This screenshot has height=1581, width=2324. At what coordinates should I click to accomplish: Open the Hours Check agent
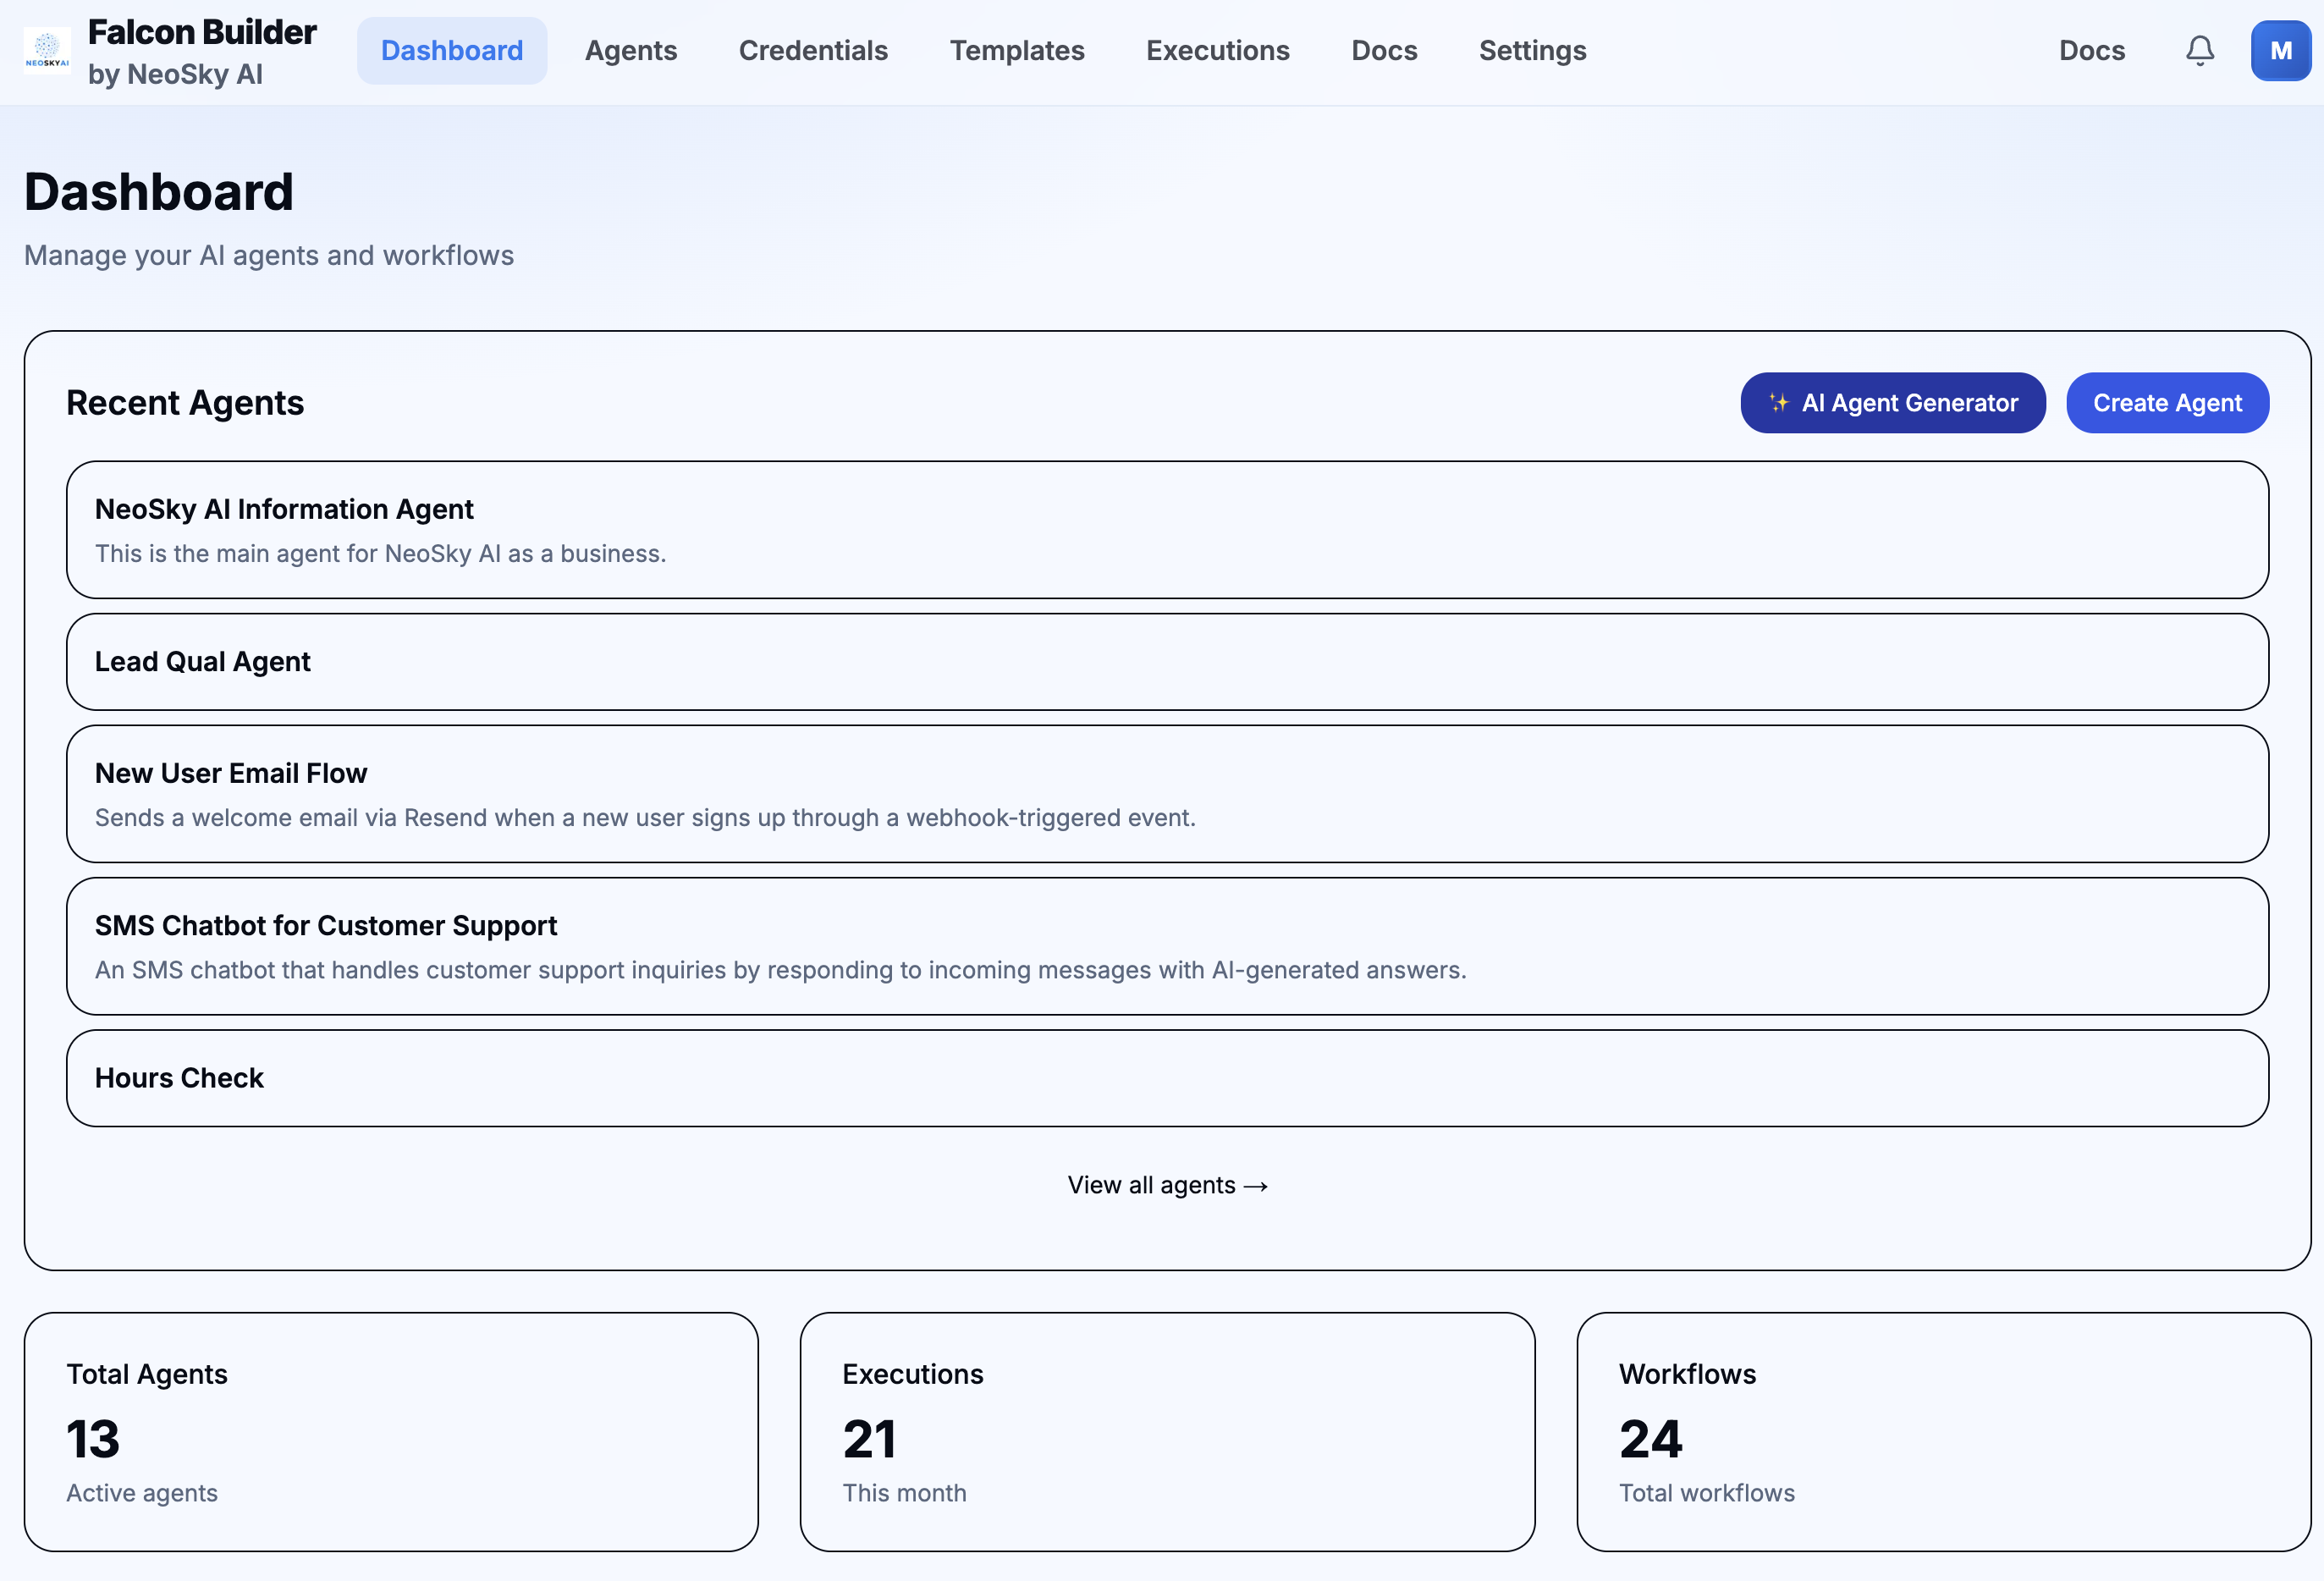[1167, 1078]
